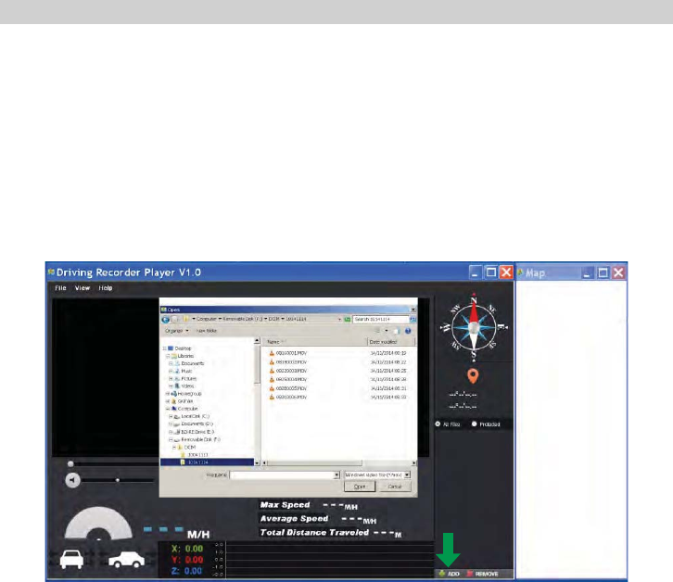
Task: Open the Organize dropdown menu
Action: coord(177,331)
